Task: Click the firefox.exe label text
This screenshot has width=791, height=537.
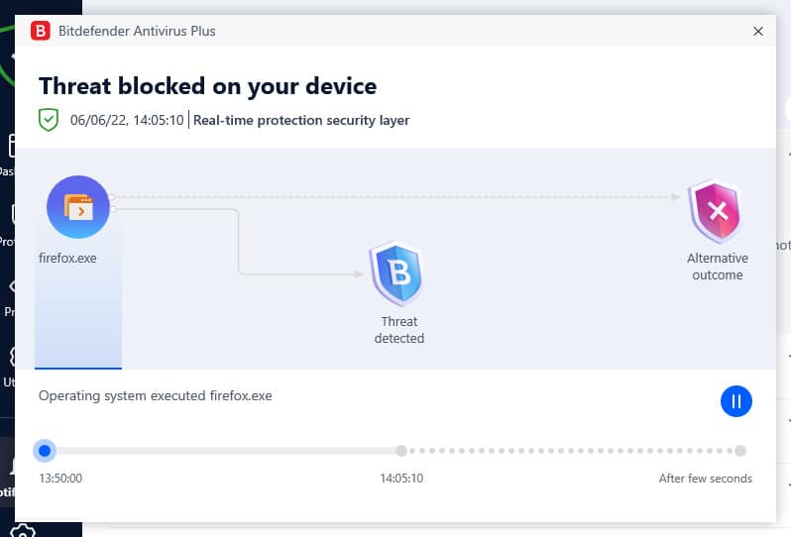Action: (67, 258)
